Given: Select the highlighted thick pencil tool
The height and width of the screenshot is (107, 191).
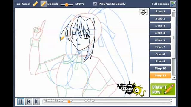Looking at the screenshot, I should coord(44,4).
